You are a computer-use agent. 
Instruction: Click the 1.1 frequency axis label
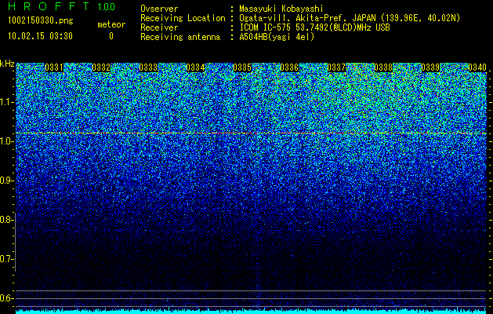(x=5, y=102)
